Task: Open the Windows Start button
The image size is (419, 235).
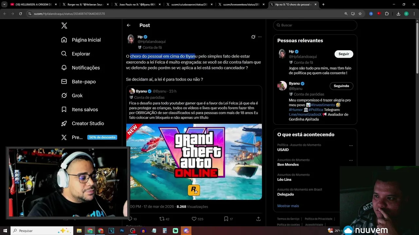Action: pos(5,231)
